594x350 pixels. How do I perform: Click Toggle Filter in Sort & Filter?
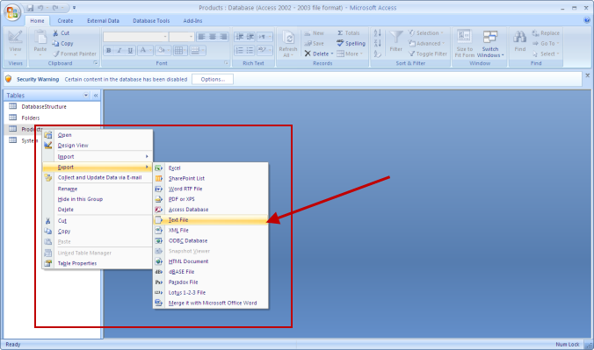click(428, 54)
